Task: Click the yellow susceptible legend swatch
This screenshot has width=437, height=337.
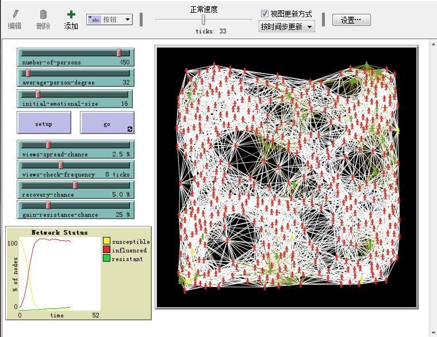Action: point(106,242)
